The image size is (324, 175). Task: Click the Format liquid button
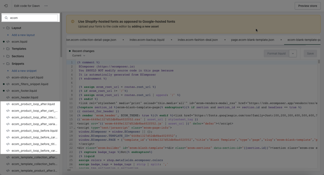(x=276, y=54)
